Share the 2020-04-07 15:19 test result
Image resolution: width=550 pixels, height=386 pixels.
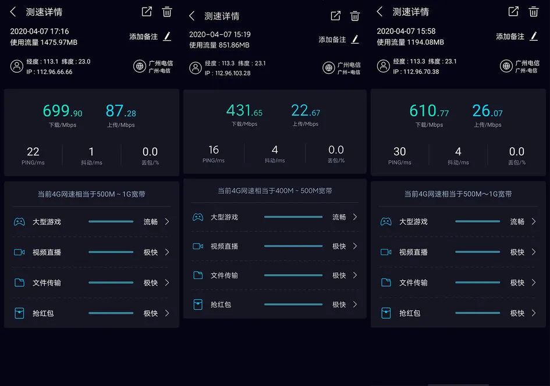pyautogui.click(x=336, y=16)
